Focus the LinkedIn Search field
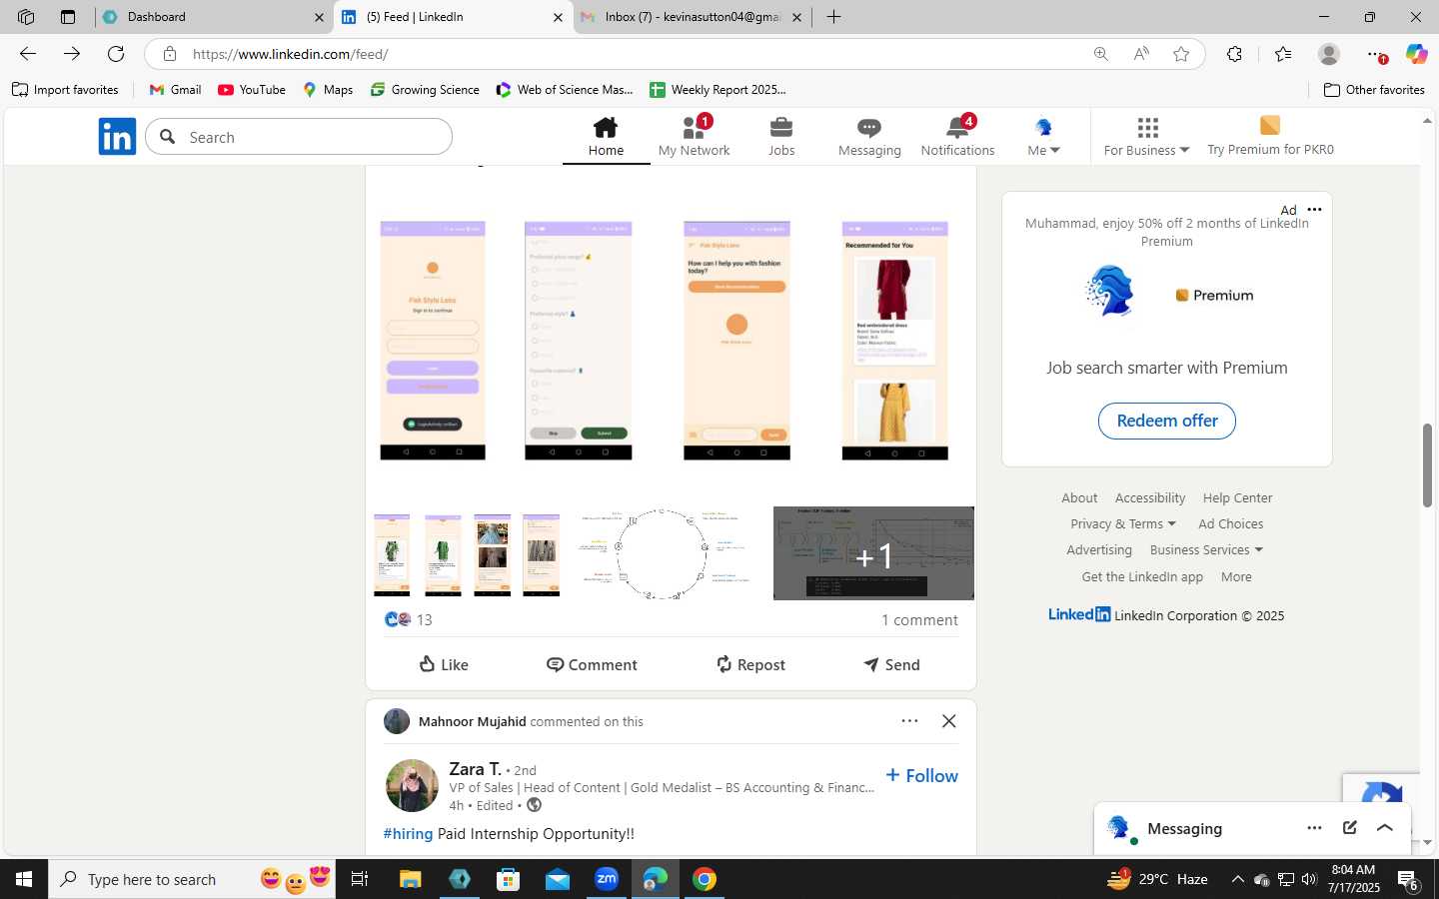Image resolution: width=1439 pixels, height=899 pixels. [299, 137]
